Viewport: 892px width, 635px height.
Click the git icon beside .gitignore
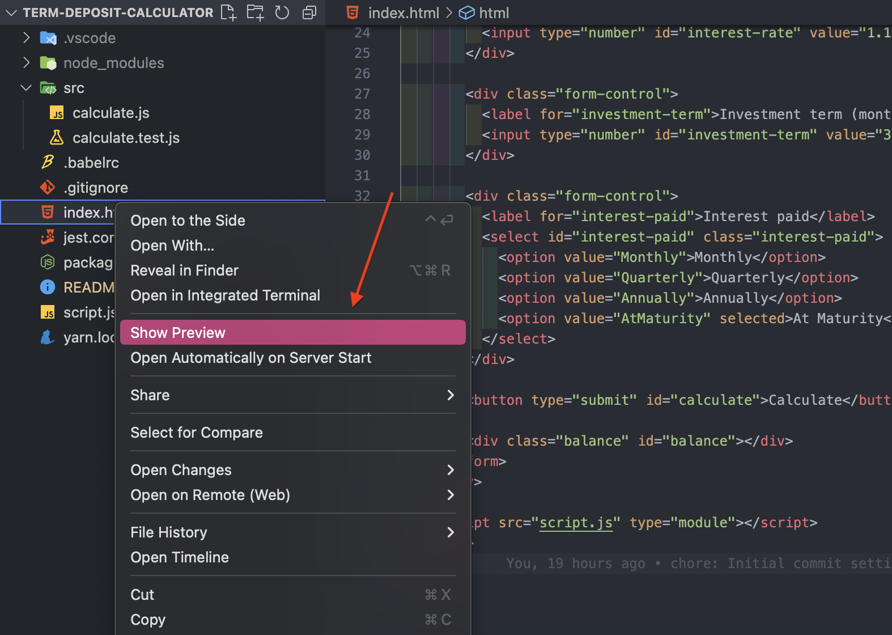coord(48,188)
